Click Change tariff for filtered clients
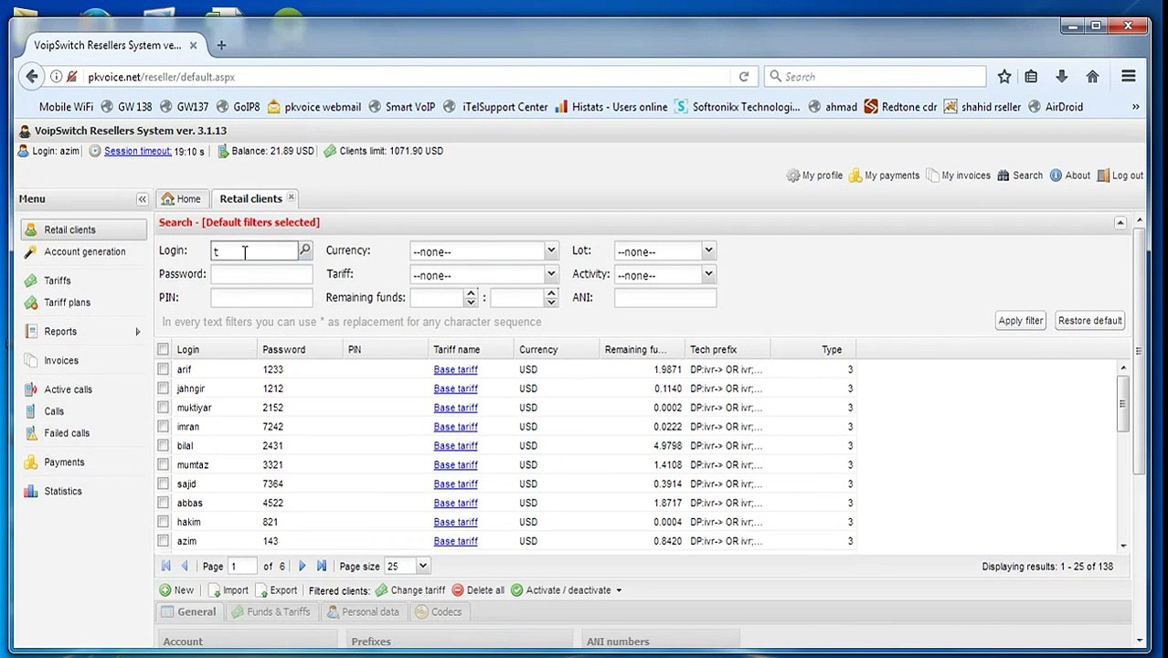Viewport: 1168px width, 658px height. (410, 590)
